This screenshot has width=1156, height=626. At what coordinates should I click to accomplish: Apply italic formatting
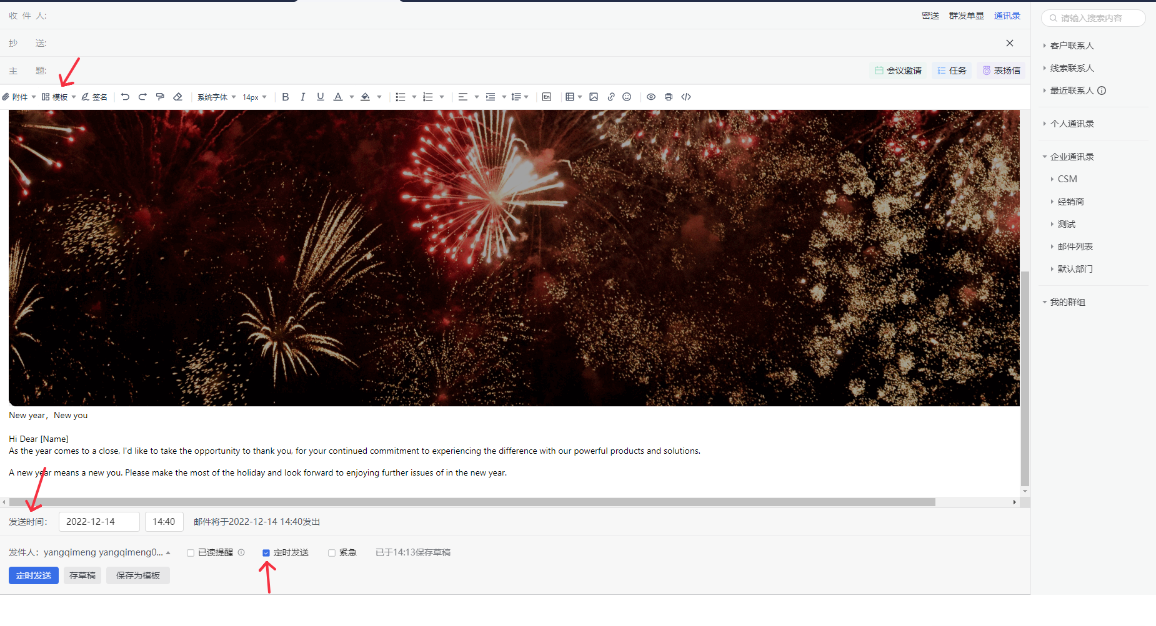[303, 97]
